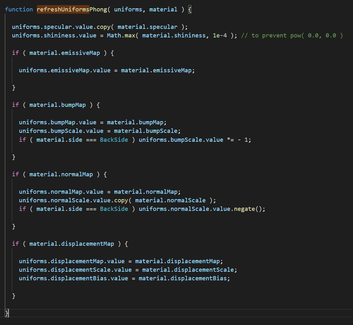Screen dimensions: 353x325
Task: Click the if keyword before material.bumpMap
Action: (15, 105)
